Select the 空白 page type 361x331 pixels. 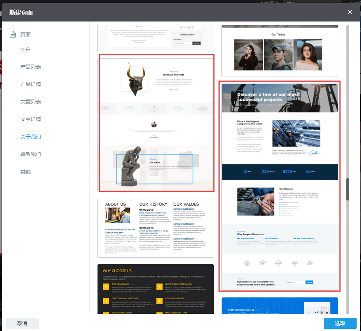tap(26, 49)
